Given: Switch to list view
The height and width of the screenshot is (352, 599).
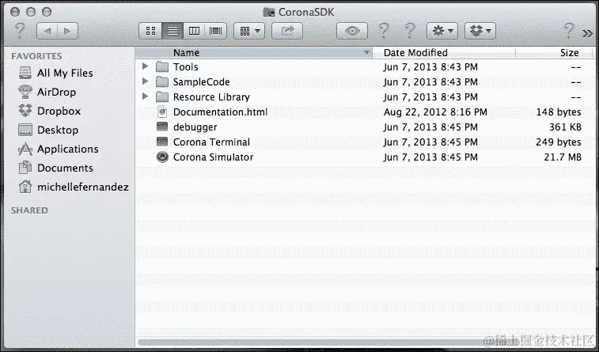Looking at the screenshot, I should click(172, 31).
